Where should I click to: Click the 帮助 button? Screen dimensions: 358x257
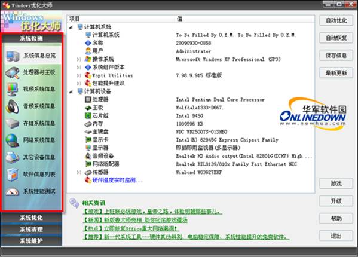coord(336,219)
